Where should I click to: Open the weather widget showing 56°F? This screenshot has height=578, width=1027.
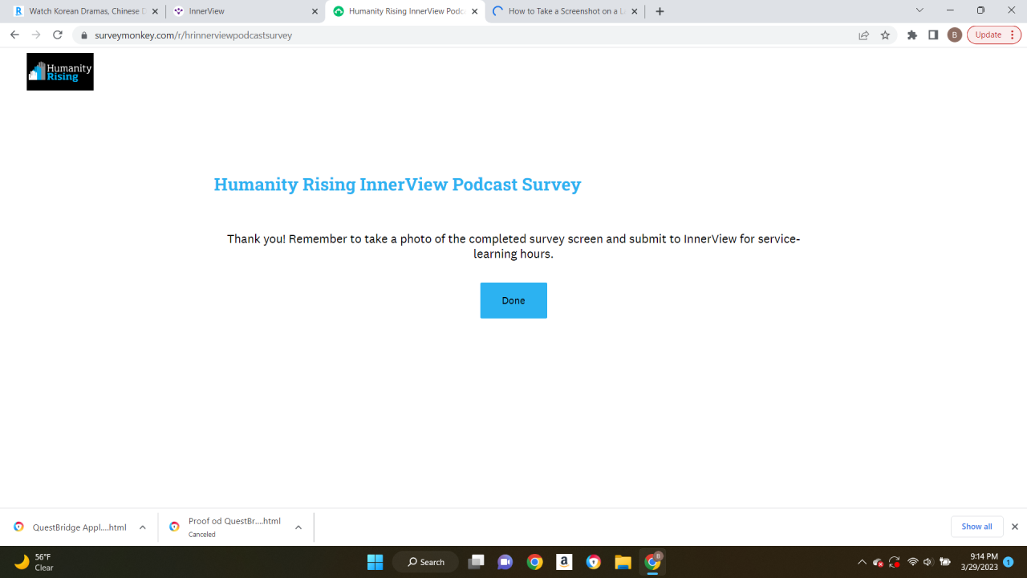[x=34, y=562]
